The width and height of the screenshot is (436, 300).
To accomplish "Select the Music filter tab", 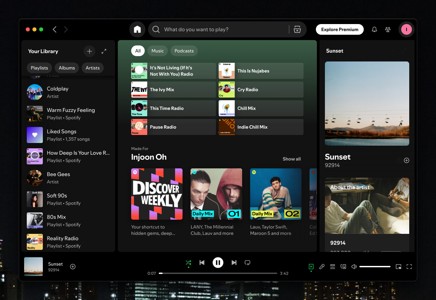I will (x=157, y=50).
